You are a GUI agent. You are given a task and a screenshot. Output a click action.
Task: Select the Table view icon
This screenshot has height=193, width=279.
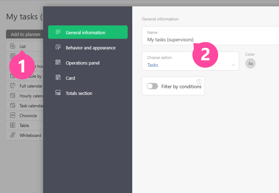click(13, 125)
